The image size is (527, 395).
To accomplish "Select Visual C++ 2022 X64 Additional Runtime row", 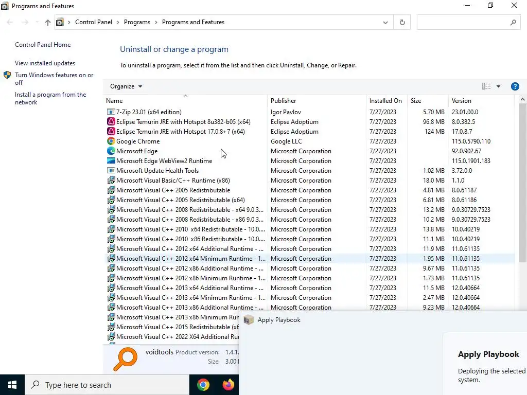I will tap(173, 336).
